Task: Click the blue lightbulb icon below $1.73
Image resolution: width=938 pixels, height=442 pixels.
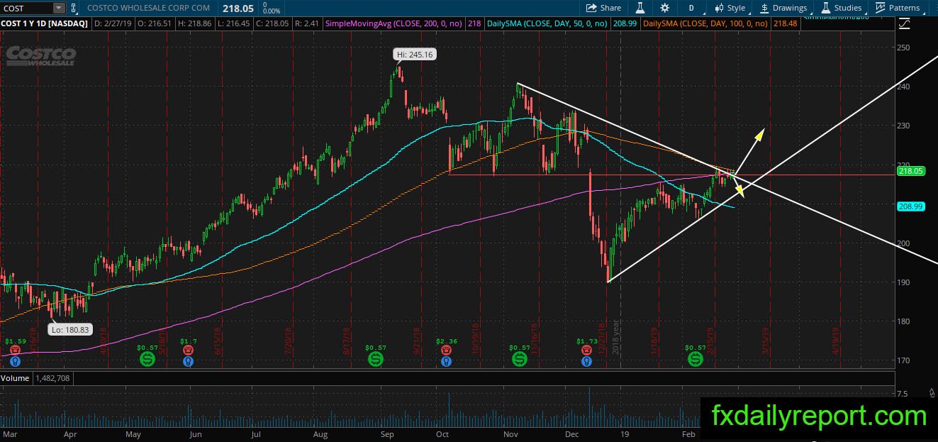Action: [x=586, y=361]
